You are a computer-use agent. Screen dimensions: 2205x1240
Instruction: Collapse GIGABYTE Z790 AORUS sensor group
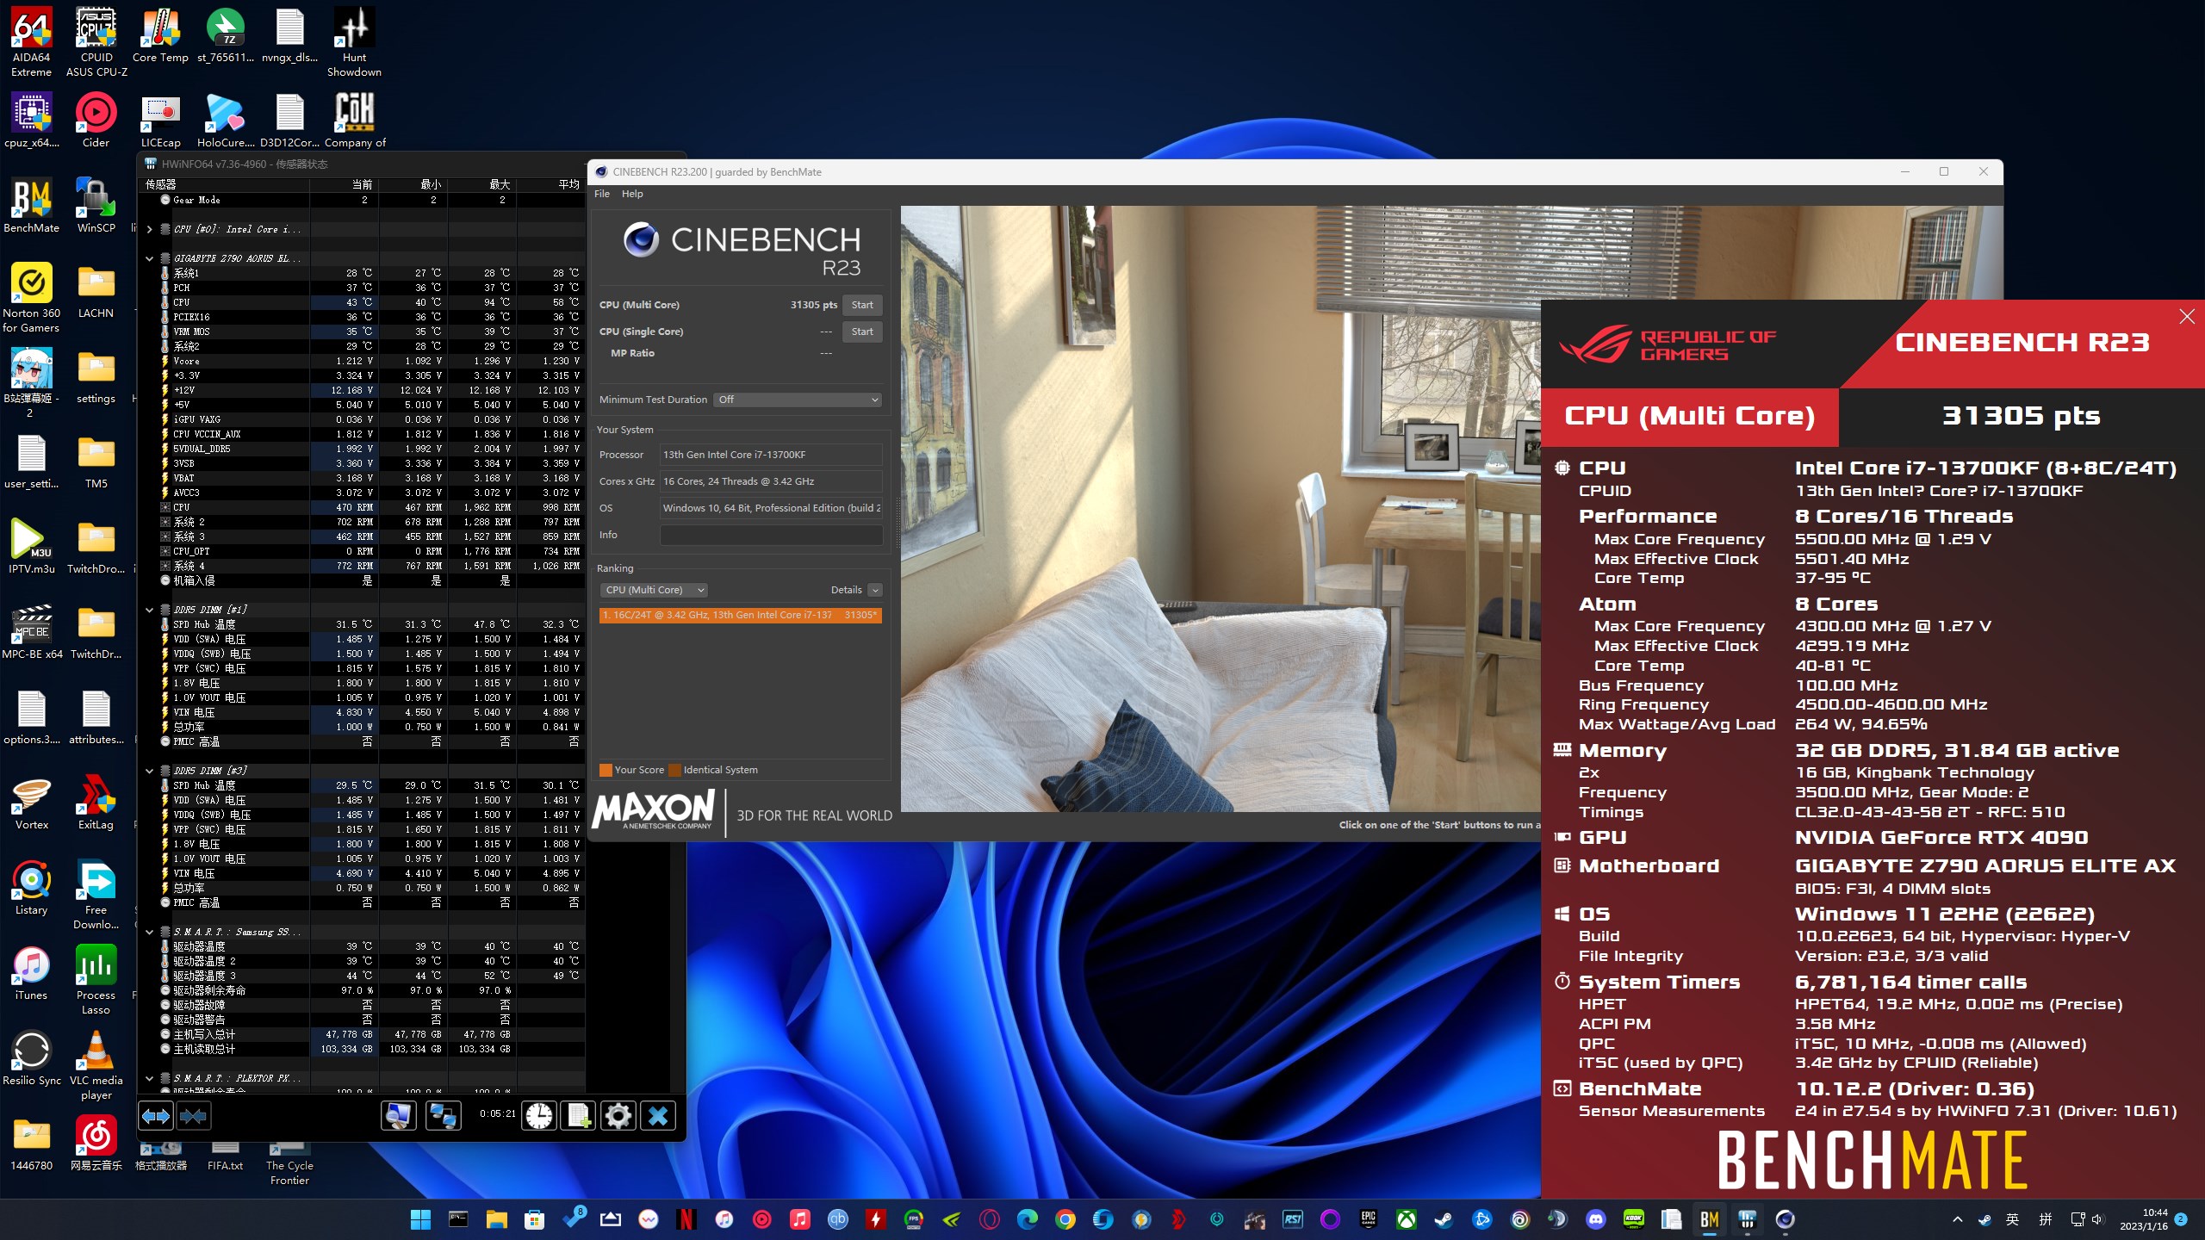pos(149,258)
